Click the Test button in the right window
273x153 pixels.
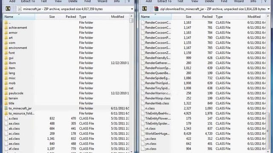(180, 1)
